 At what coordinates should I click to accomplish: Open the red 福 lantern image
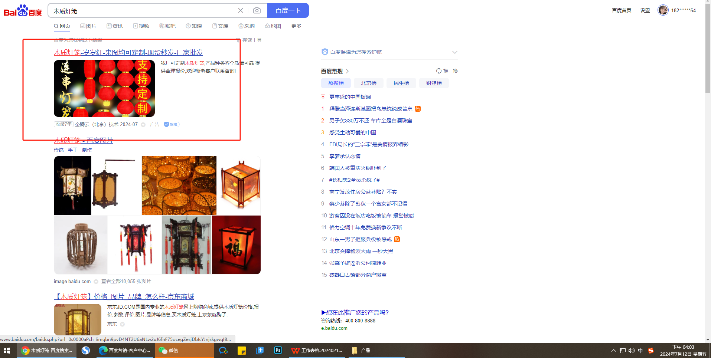pyautogui.click(x=236, y=245)
